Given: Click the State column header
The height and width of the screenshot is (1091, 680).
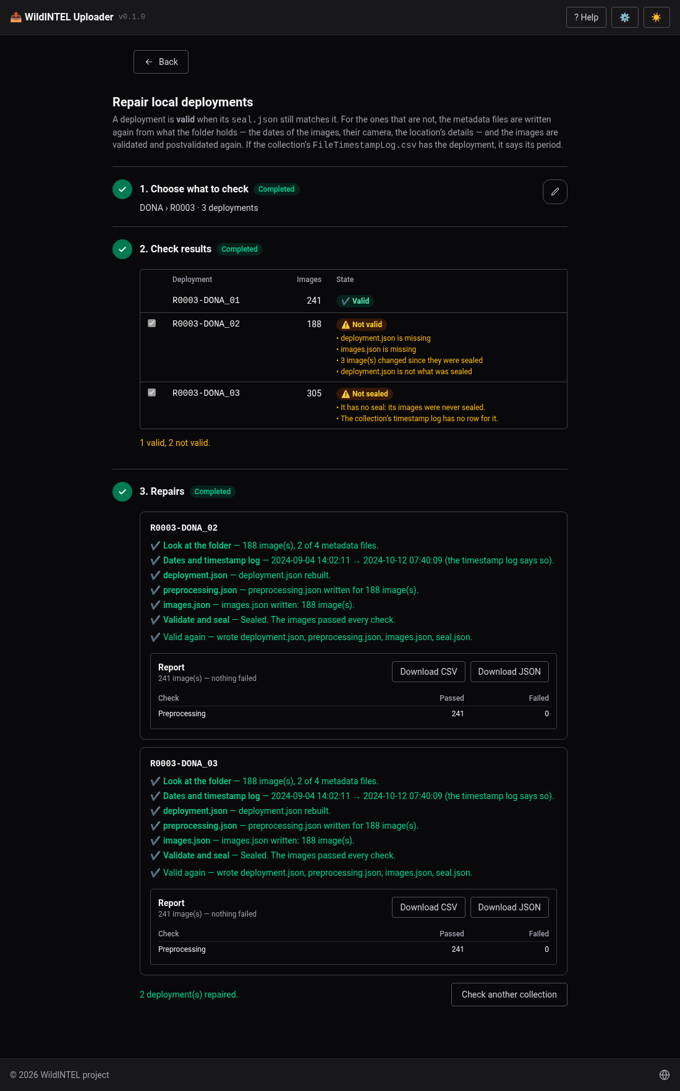Looking at the screenshot, I should [x=345, y=280].
